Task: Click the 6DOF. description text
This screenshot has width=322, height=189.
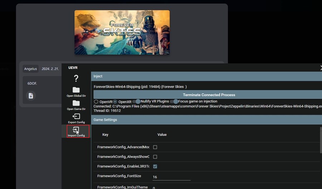Action: point(32,84)
